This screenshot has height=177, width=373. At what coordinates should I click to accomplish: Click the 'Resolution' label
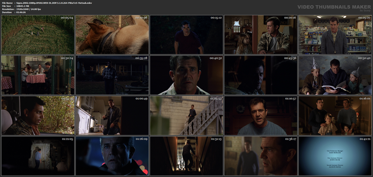coord(8,9)
